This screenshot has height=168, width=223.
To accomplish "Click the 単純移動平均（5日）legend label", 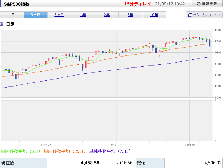I will 21,151.
